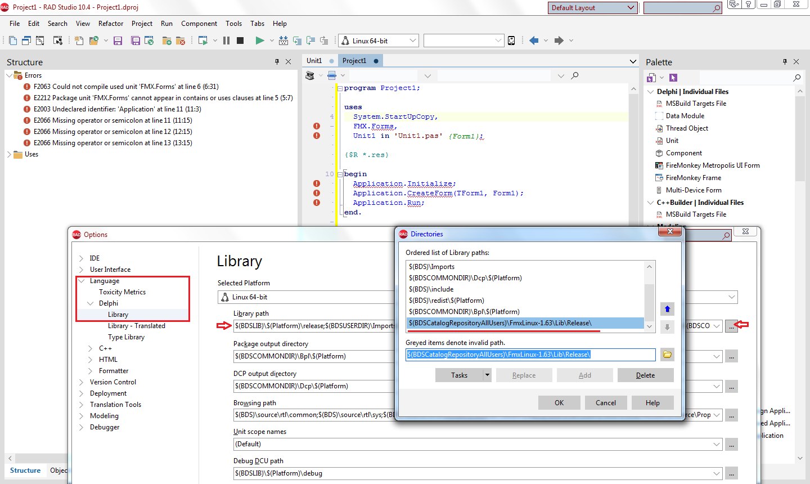This screenshot has height=484, width=810.
Task: Click the Unit scope names field
Action: 478,444
